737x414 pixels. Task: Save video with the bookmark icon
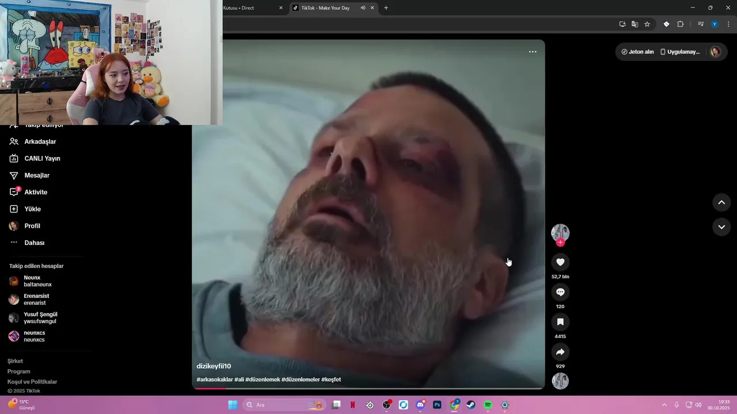(560, 322)
